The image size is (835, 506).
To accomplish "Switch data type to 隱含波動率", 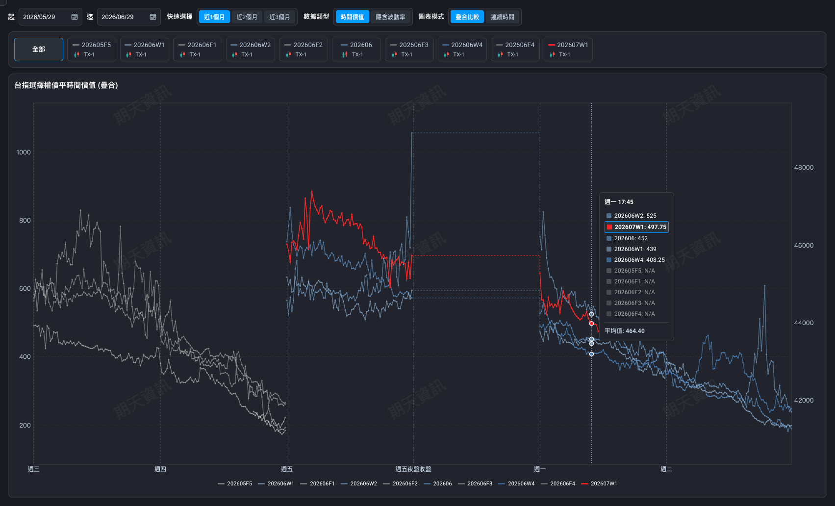I will pos(391,17).
